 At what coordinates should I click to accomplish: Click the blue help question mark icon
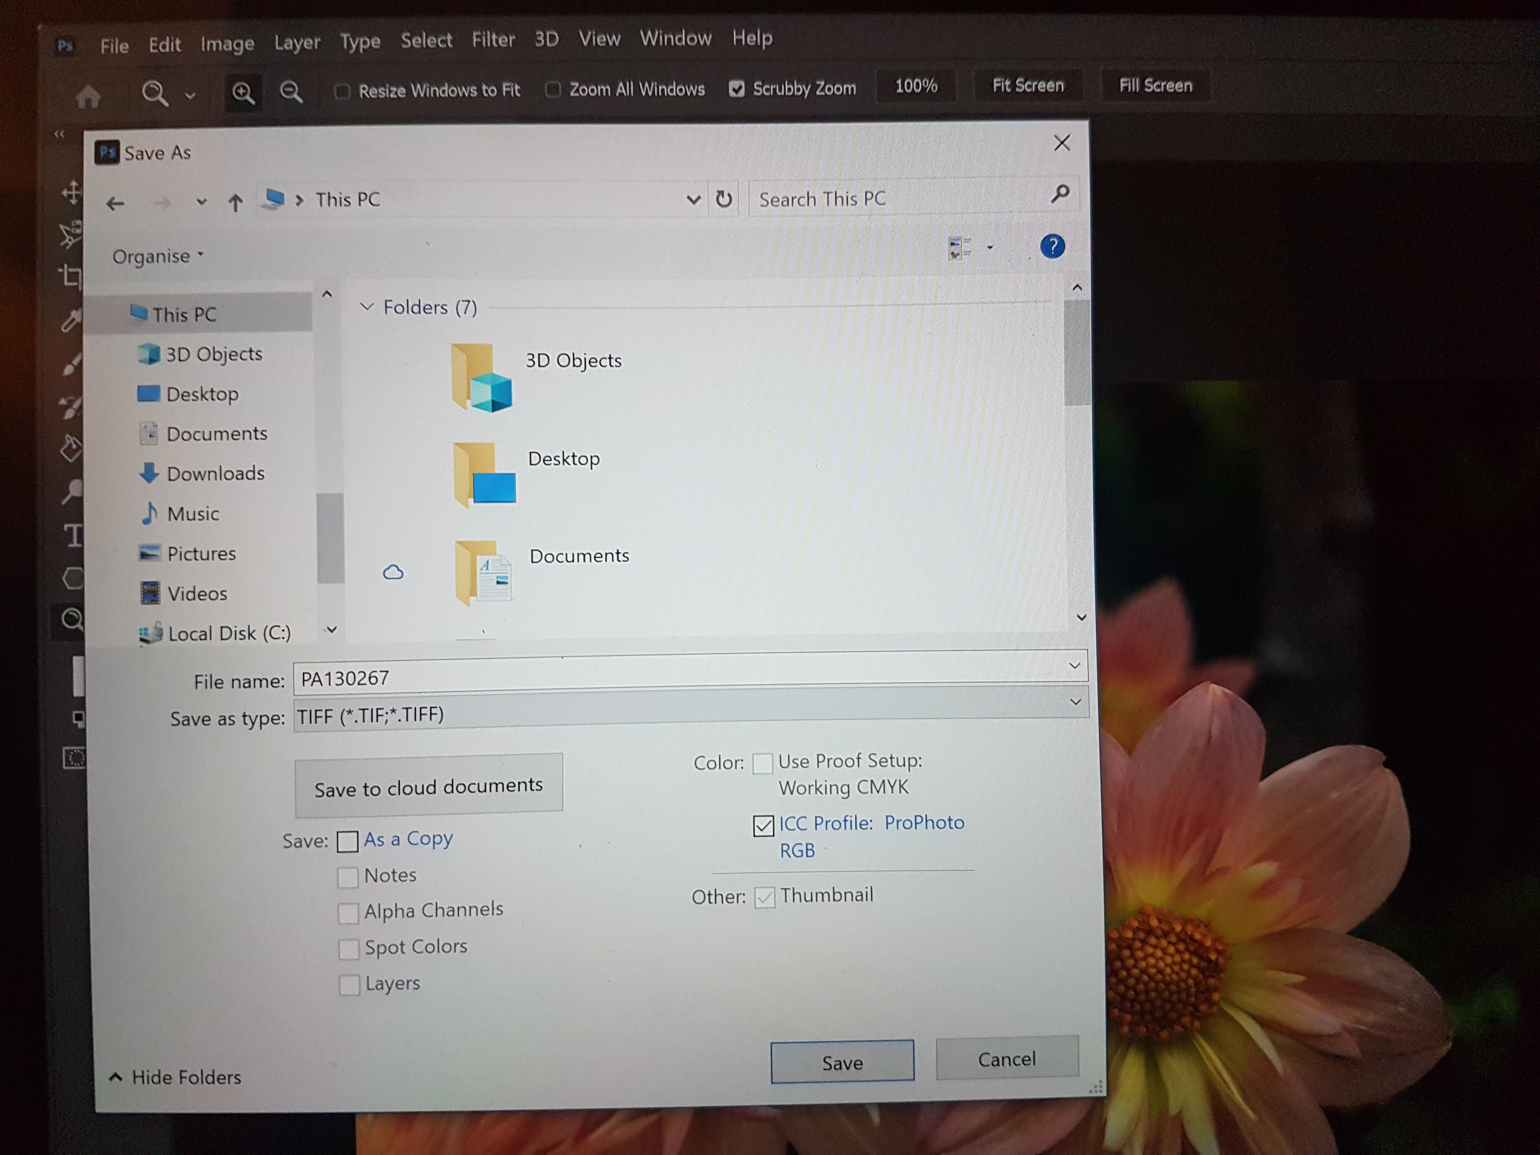click(1052, 246)
